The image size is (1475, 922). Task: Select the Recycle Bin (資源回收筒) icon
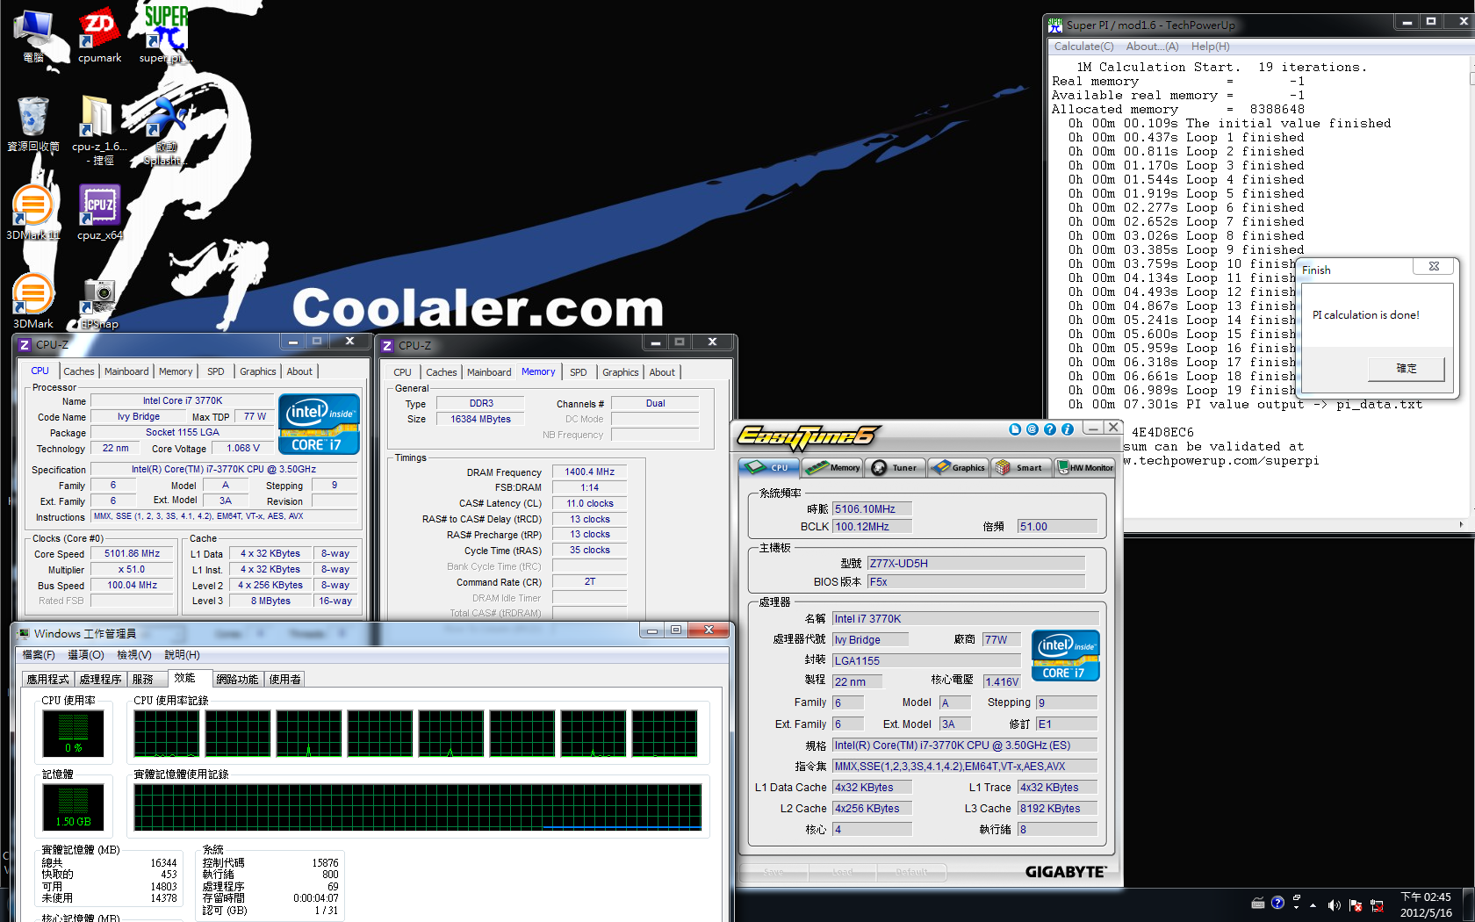tap(33, 124)
